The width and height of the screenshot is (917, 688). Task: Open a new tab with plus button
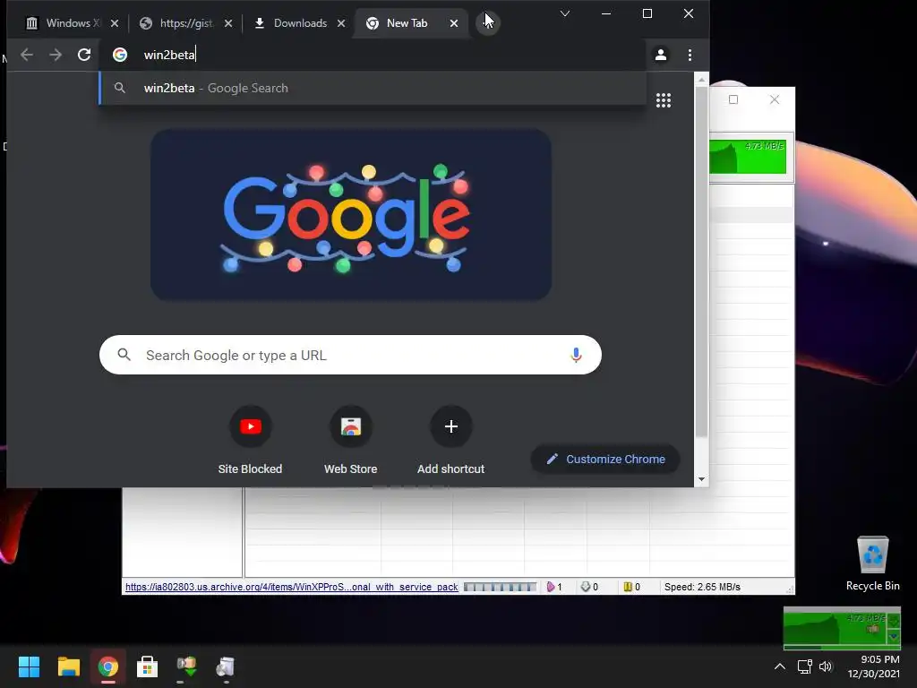pos(487,23)
